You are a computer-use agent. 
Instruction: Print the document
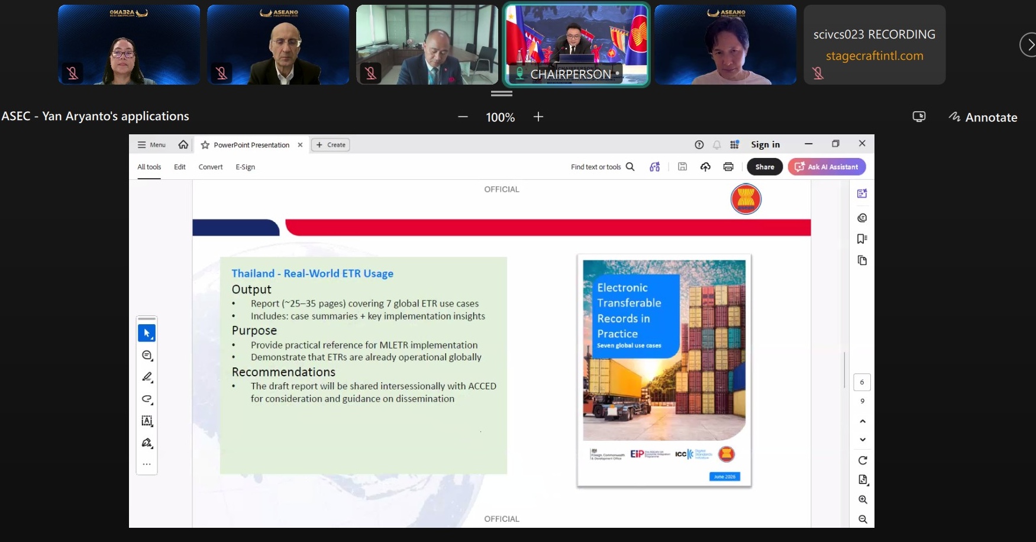click(x=728, y=167)
